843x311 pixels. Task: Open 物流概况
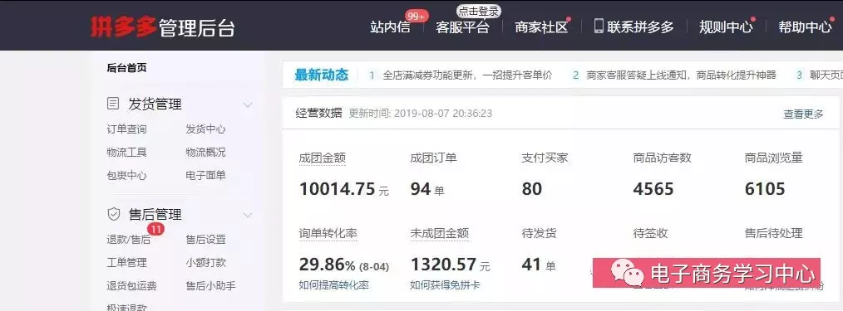[x=205, y=153]
